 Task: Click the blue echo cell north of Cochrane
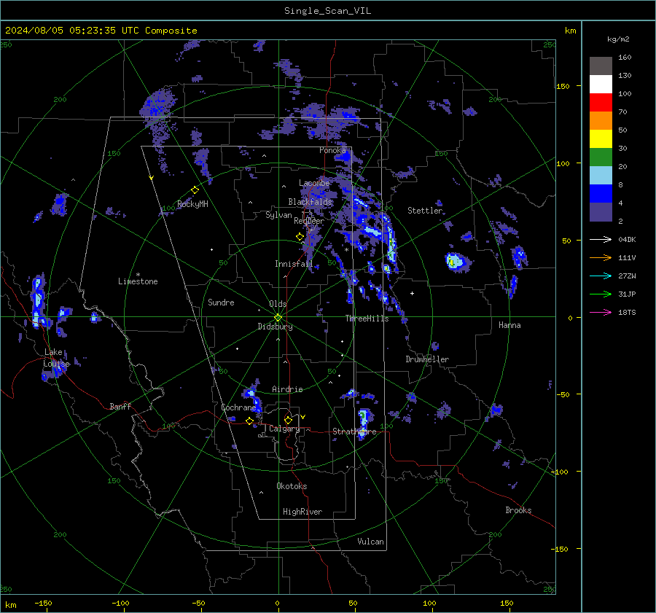[252, 397]
